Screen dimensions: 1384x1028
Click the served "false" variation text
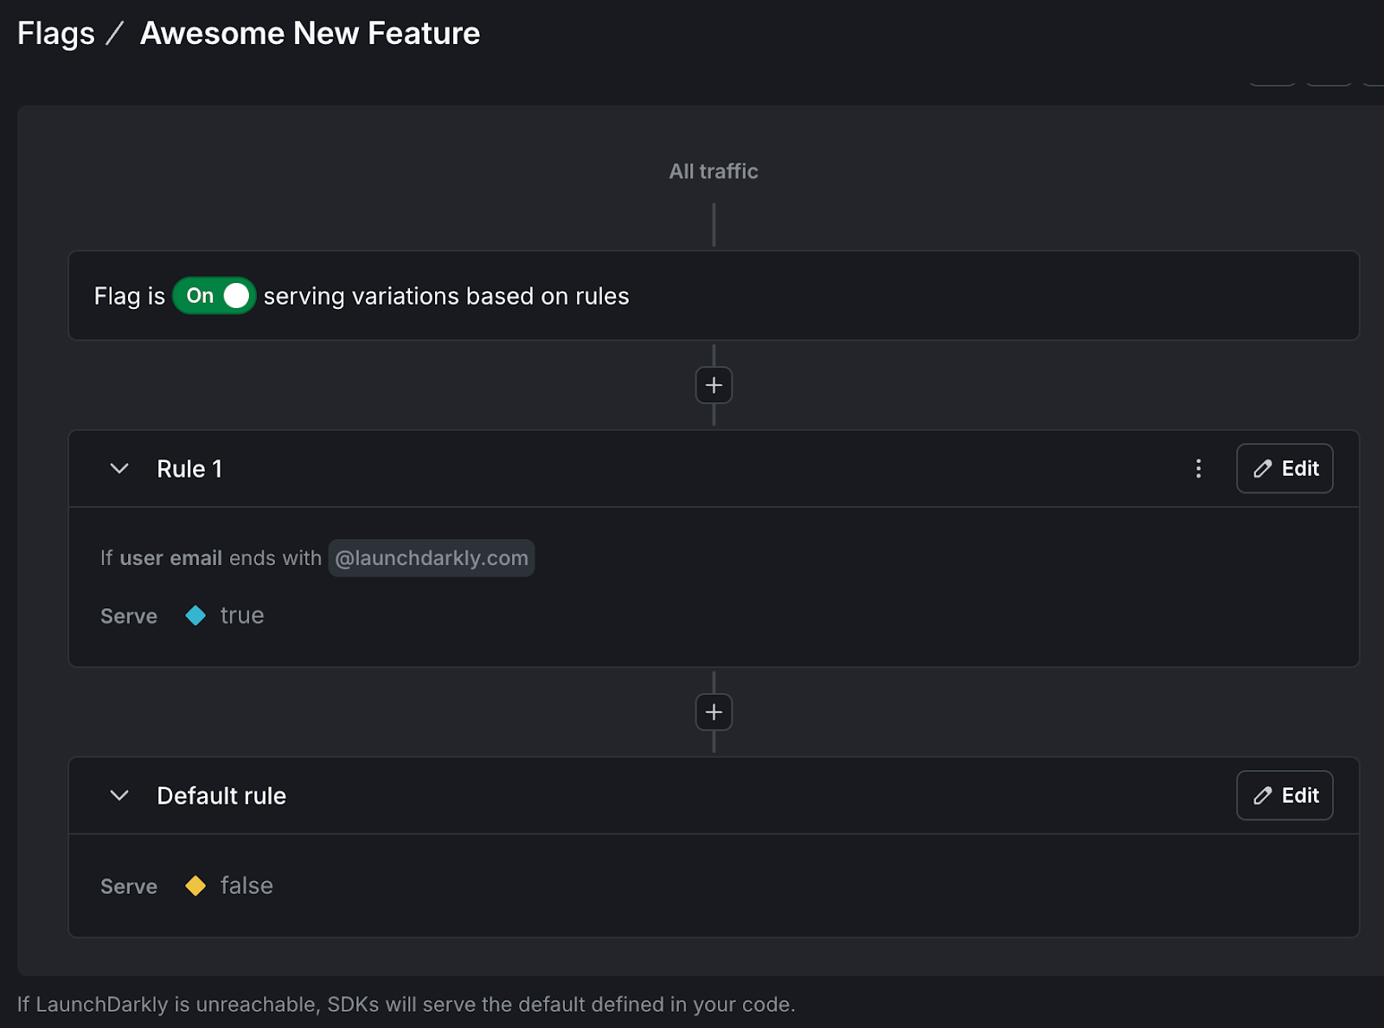point(247,885)
